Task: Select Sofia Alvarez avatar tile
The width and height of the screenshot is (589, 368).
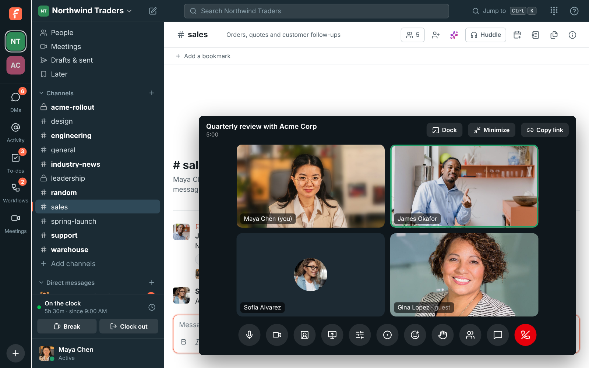Action: click(310, 275)
